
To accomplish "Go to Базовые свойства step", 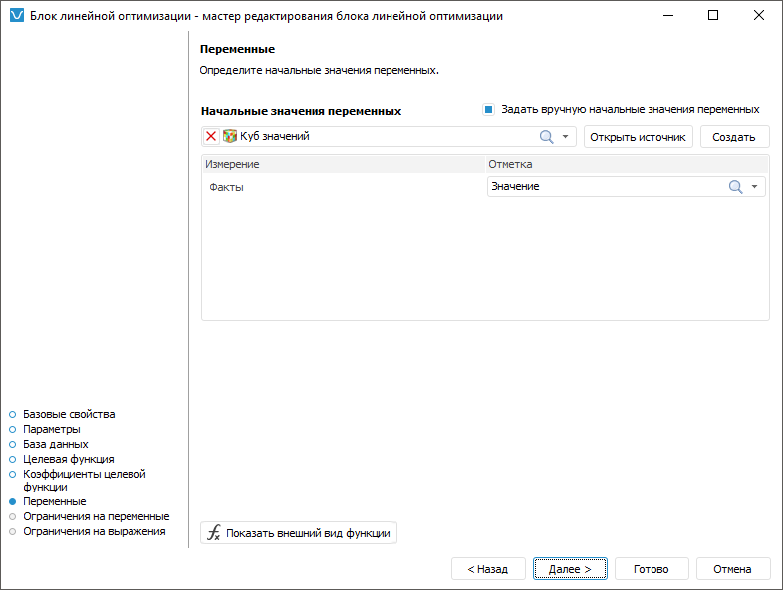I will (69, 414).
